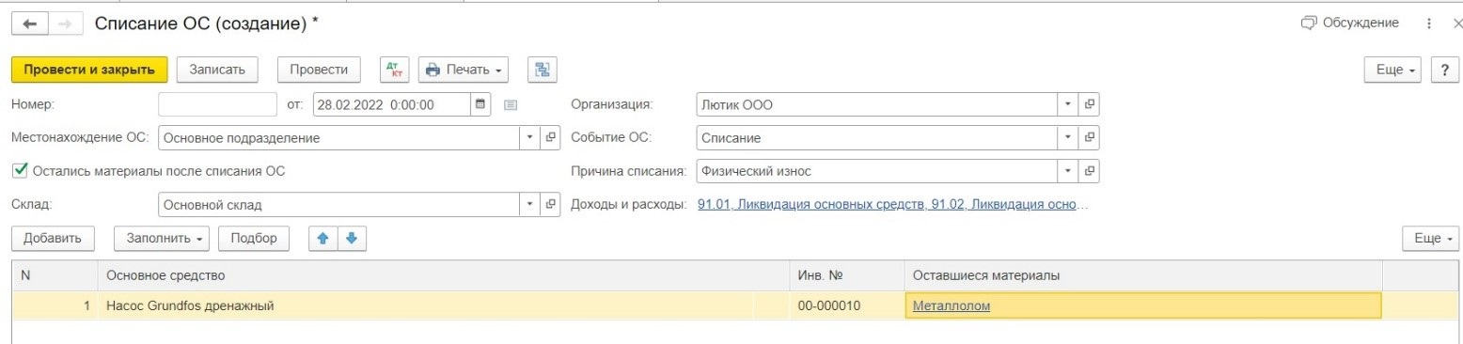Screen dimensions: 1463x344
Task: Open Обсуждение discussion panel
Action: pyautogui.click(x=1349, y=23)
